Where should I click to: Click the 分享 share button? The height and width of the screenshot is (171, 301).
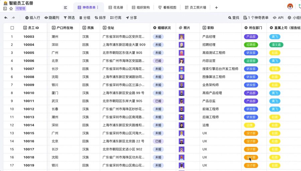coord(131,18)
